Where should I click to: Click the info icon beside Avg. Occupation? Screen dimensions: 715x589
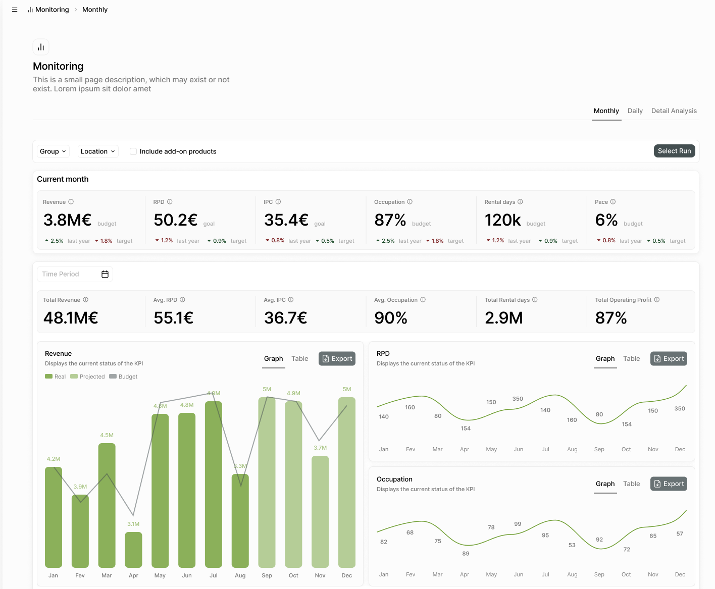pos(423,299)
